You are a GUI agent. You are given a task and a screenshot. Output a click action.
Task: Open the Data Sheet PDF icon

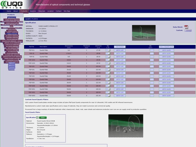tap(186, 27)
